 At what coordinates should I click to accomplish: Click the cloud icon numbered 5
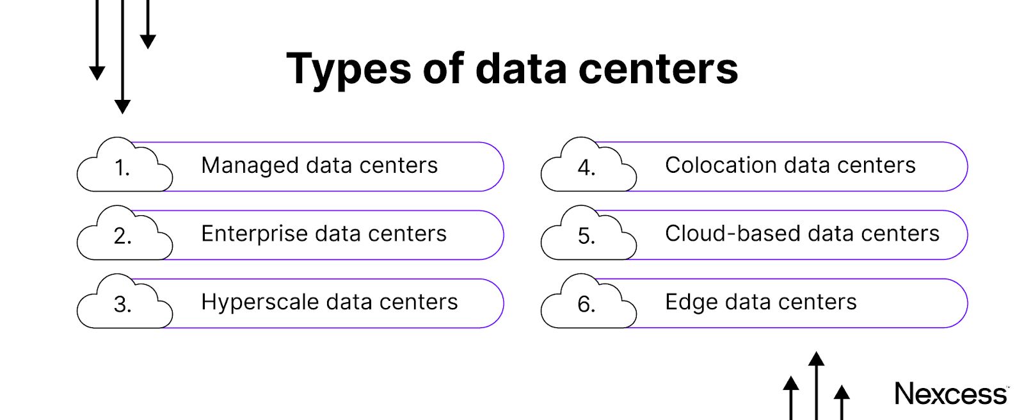click(x=589, y=233)
